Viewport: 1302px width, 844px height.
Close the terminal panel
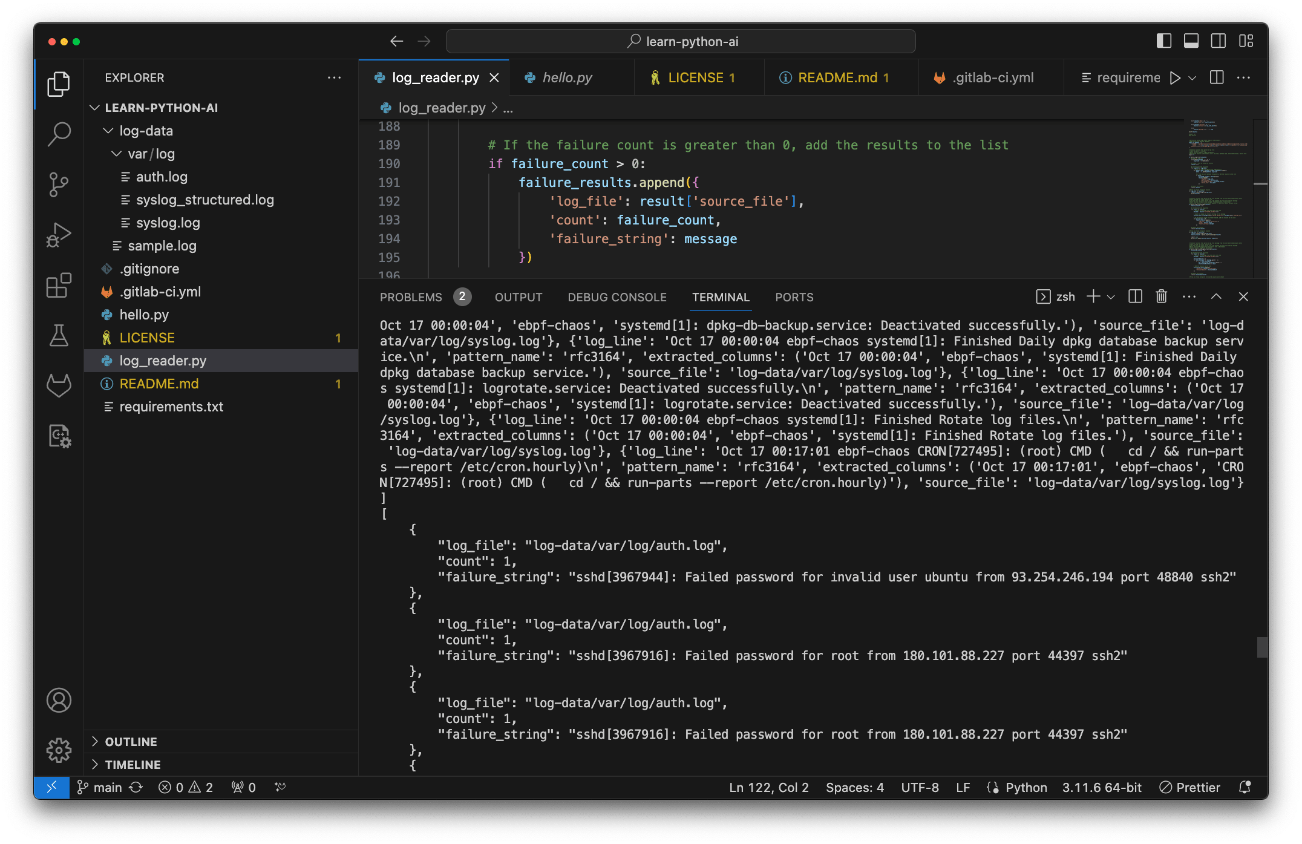click(x=1243, y=296)
